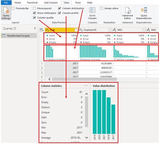Open the Year column filter dropdown

click(76, 30)
